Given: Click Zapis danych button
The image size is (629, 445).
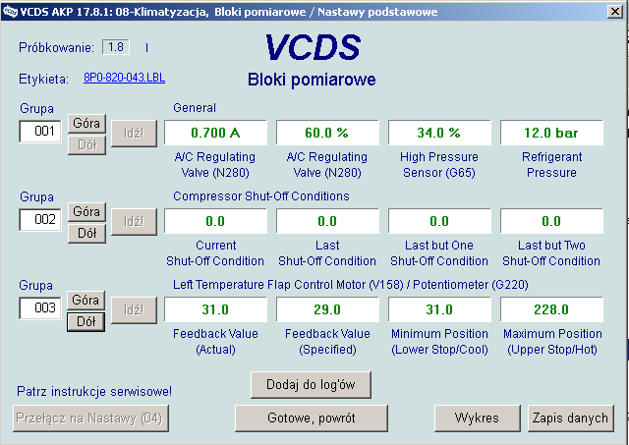Looking at the screenshot, I should 571,418.
